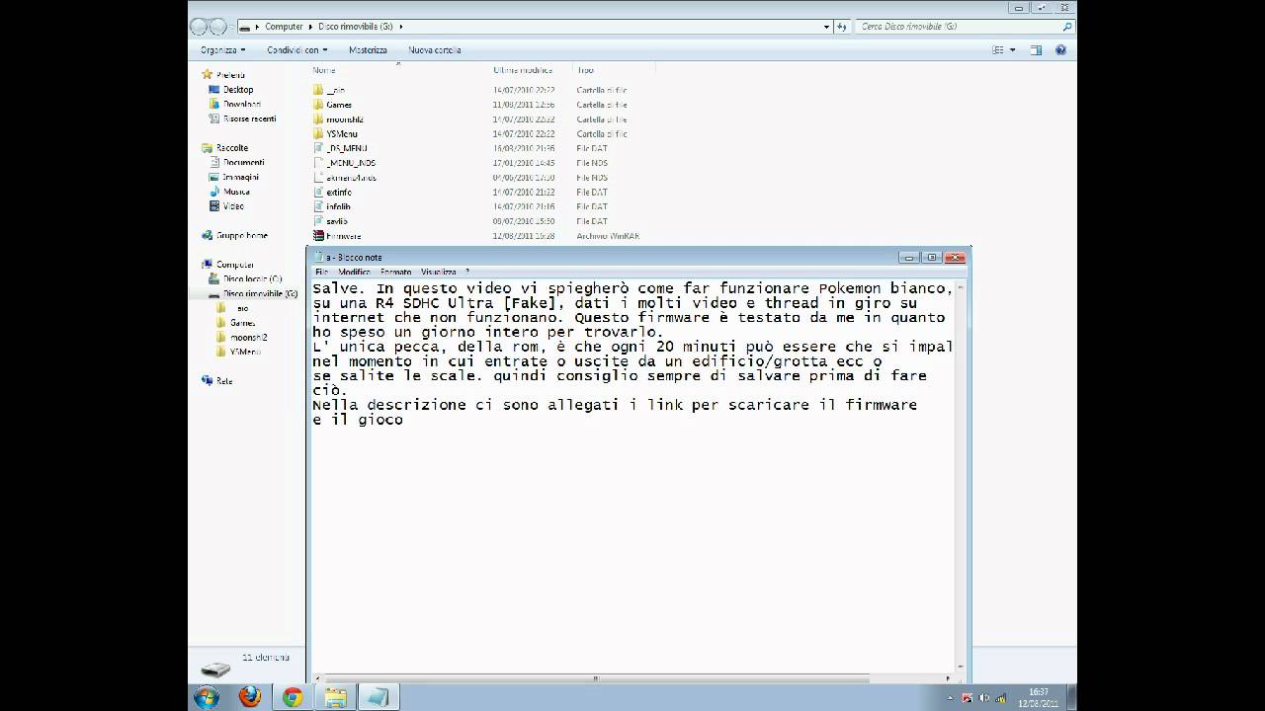The width and height of the screenshot is (1265, 711).
Task: Open Notepad Modifica menu
Action: tap(354, 272)
